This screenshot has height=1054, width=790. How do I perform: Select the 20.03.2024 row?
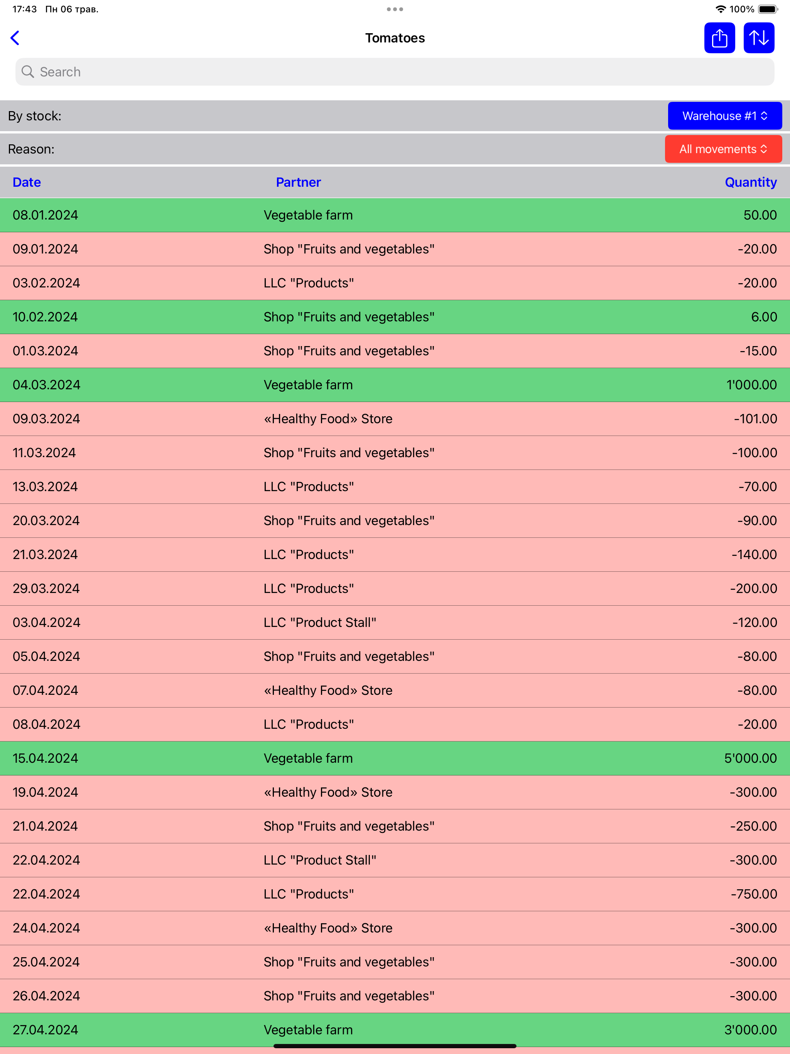click(x=395, y=521)
